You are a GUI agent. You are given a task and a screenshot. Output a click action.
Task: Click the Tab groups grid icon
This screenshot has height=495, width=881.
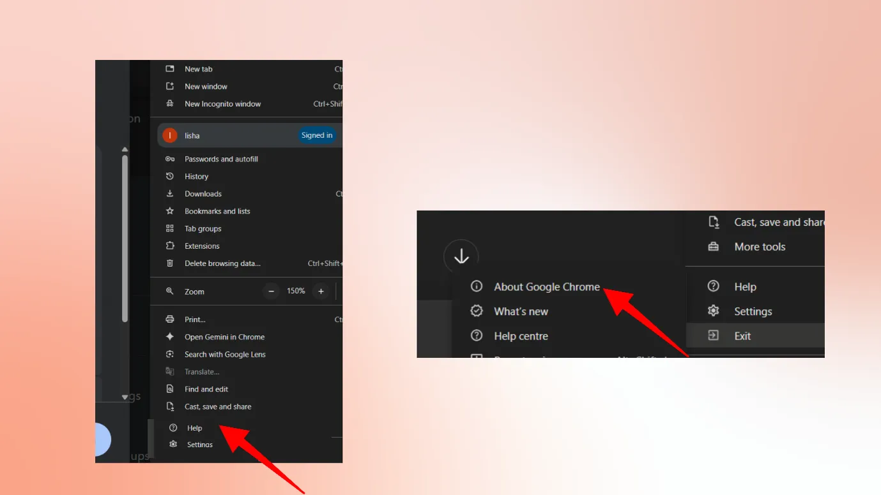click(170, 228)
